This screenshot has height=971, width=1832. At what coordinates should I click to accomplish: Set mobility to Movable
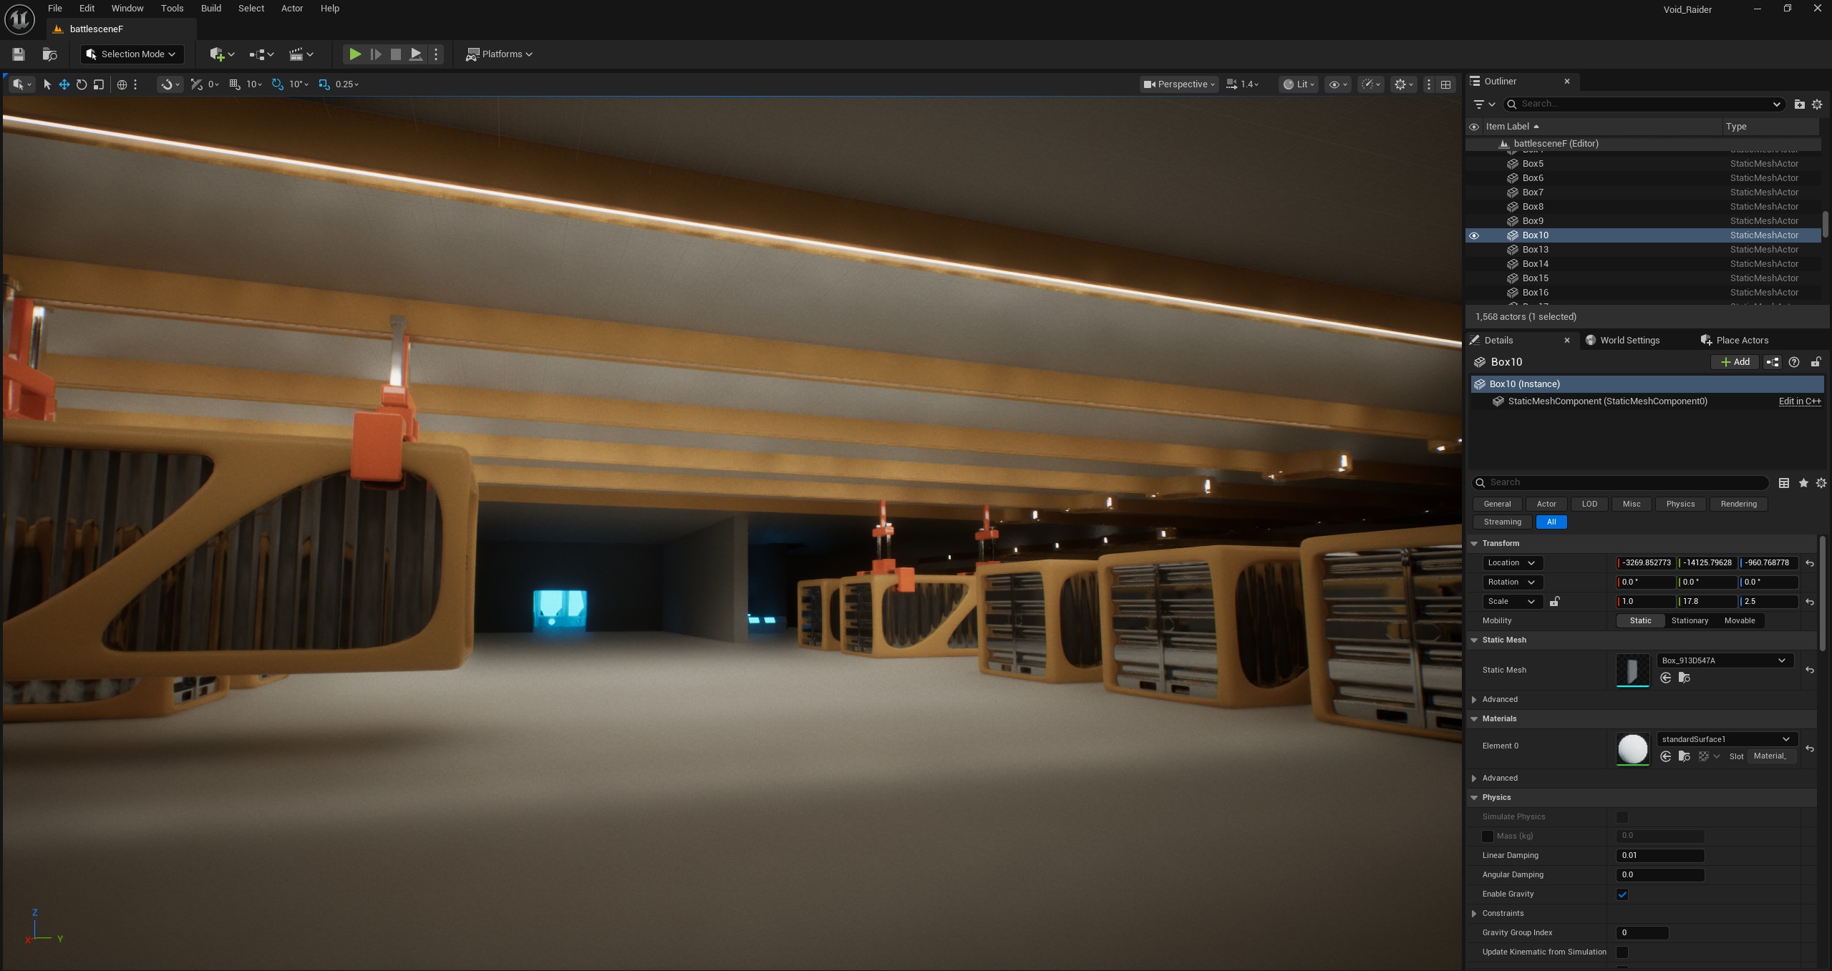pyautogui.click(x=1739, y=621)
